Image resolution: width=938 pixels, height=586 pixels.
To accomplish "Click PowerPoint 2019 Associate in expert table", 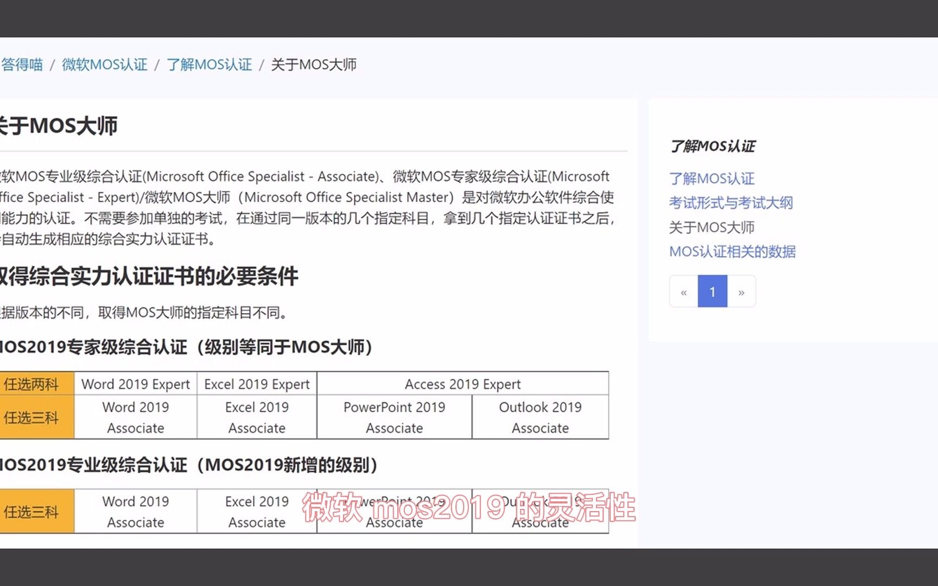I will click(x=395, y=417).
